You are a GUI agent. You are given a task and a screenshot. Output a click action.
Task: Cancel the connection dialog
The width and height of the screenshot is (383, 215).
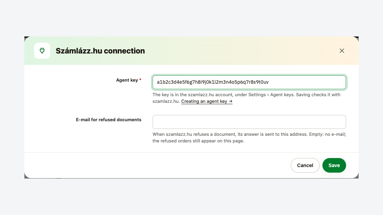point(305,165)
